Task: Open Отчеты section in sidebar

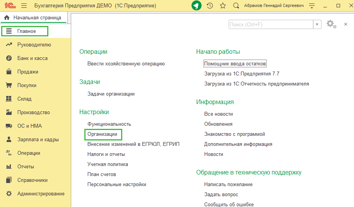Action: 26,166
